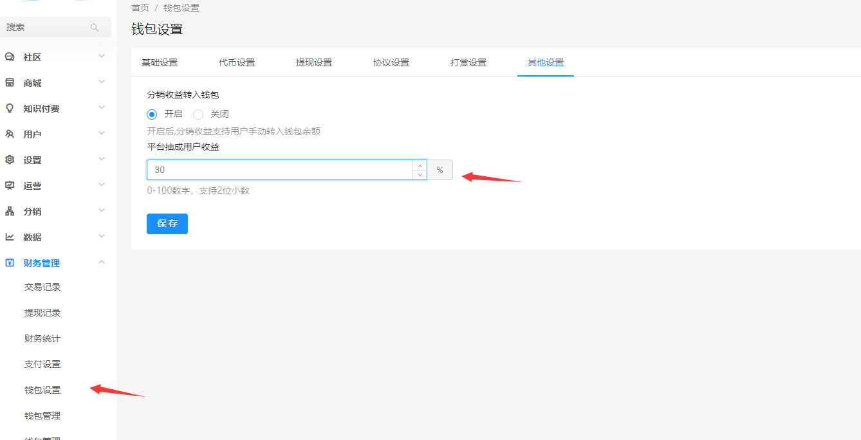861x440 pixels.
Task: Expand the 知识付费 menu chevron
Action: pyautogui.click(x=102, y=108)
